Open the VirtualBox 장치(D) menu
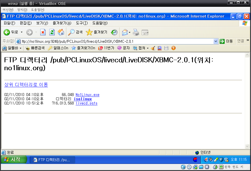Image resolution: width=251 pixels, height=171 pixels. point(22,10)
